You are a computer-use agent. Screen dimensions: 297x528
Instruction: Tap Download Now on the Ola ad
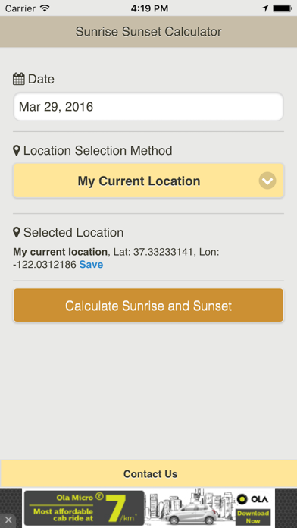coord(253,517)
